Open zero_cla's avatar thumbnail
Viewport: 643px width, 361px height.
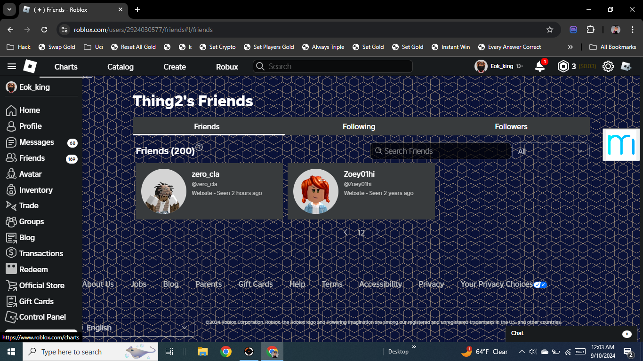[164, 191]
